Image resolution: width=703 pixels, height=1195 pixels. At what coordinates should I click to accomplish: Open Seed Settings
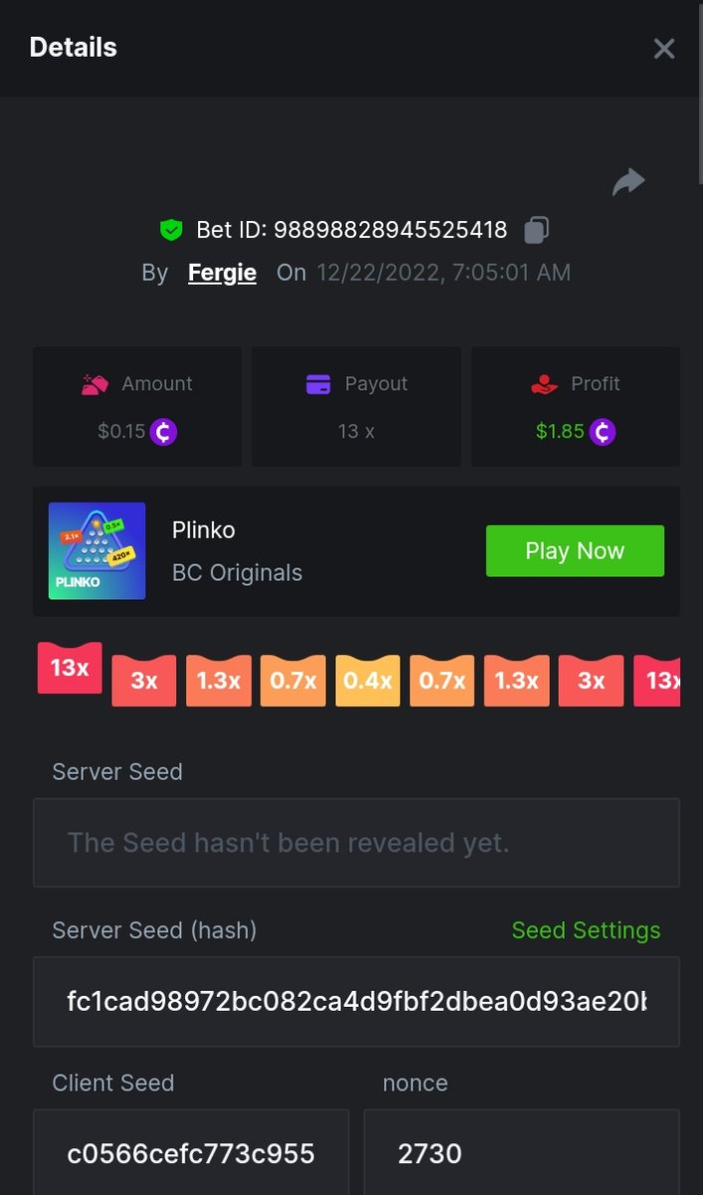(x=586, y=930)
